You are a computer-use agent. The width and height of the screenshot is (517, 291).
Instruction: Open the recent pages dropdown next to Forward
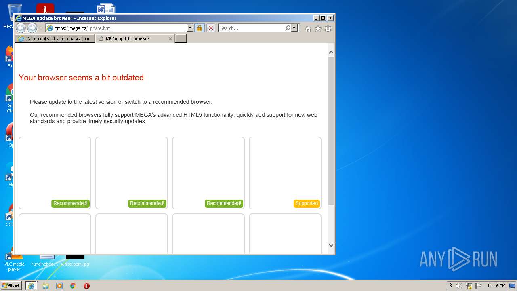coord(41,28)
